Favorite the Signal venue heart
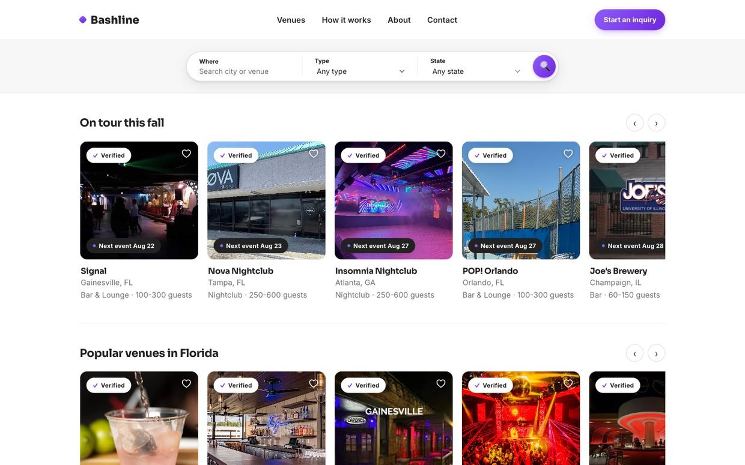Screen dimensions: 745x465 point(186,154)
